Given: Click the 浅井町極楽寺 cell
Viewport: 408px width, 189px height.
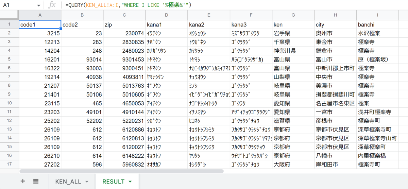Looking at the screenshot, I should [x=377, y=112].
